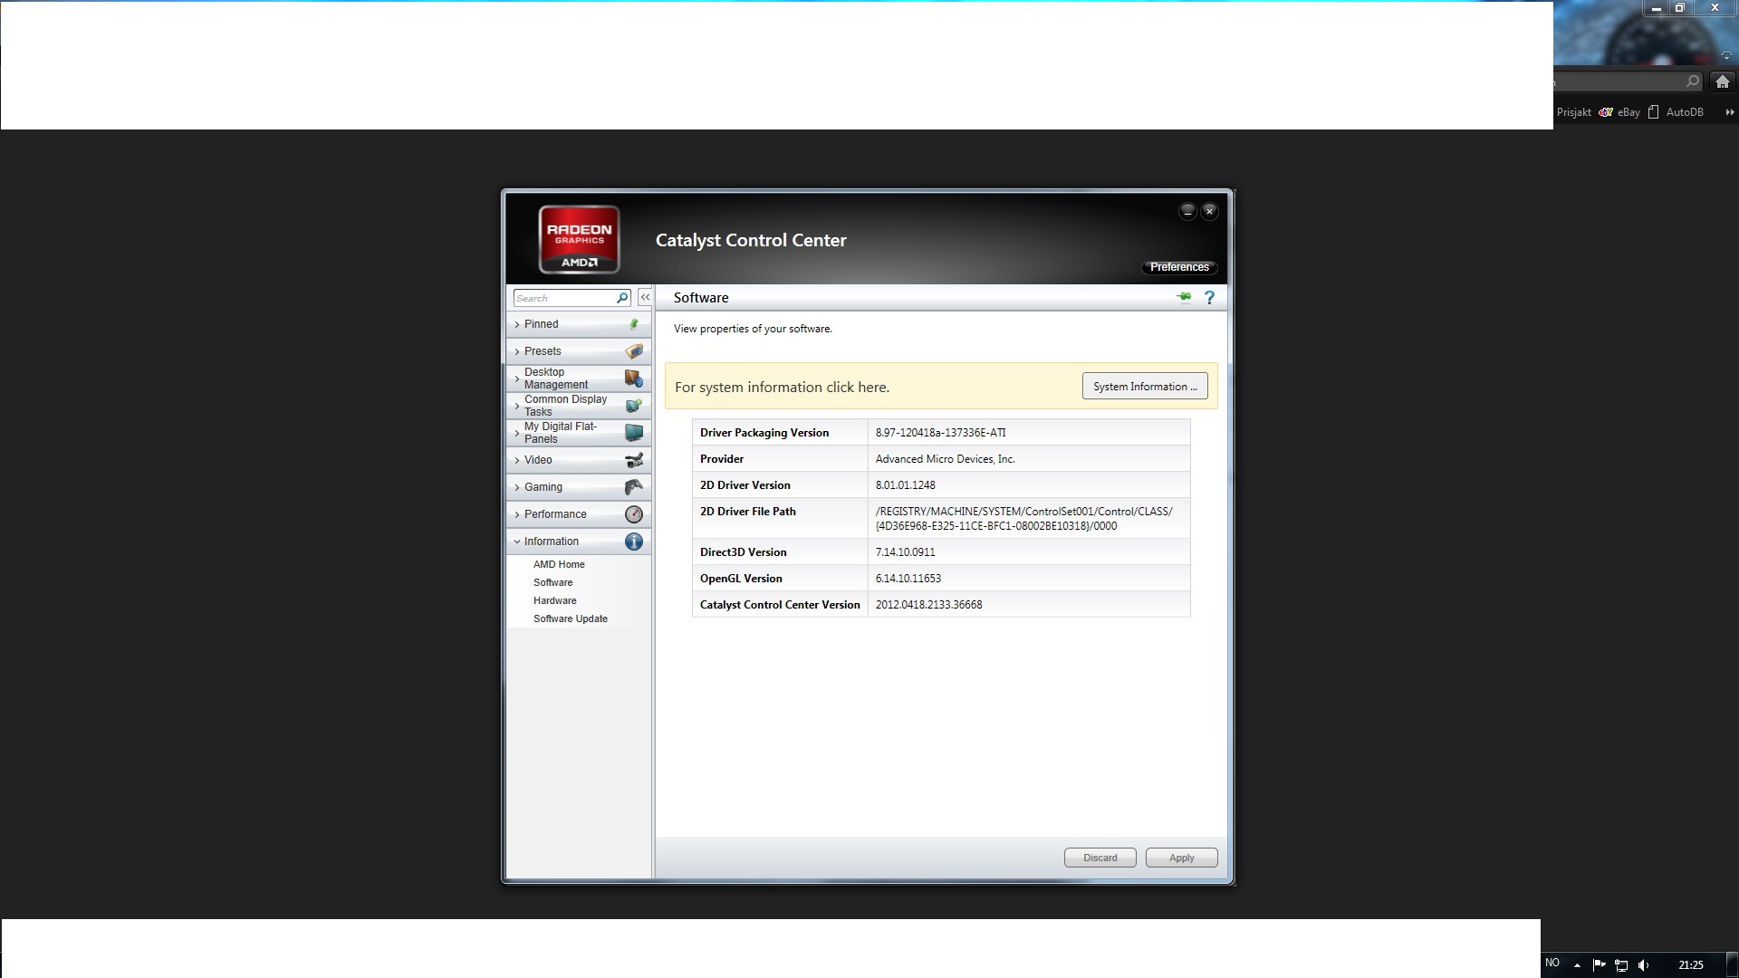The width and height of the screenshot is (1739, 978).
Task: Open AMD Home under Information
Action: click(559, 564)
